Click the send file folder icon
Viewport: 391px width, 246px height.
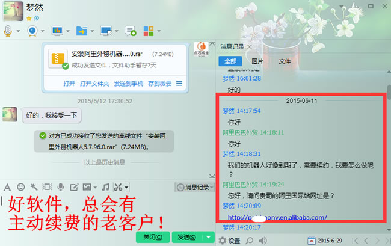click(x=82, y=31)
